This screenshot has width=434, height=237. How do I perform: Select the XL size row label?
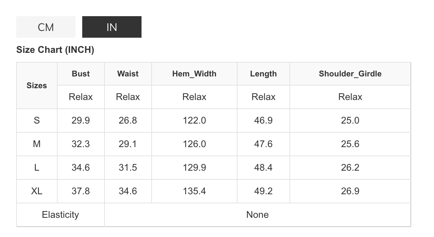click(x=37, y=191)
